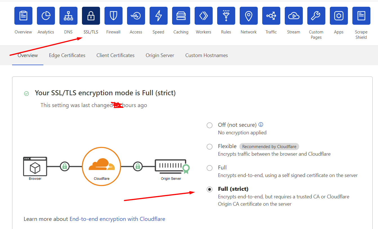Open the Apps hexagon icon
378x229 pixels.
click(339, 16)
